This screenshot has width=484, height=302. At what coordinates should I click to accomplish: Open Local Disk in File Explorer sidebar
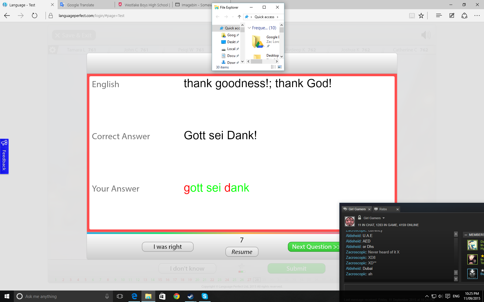tap(230, 49)
